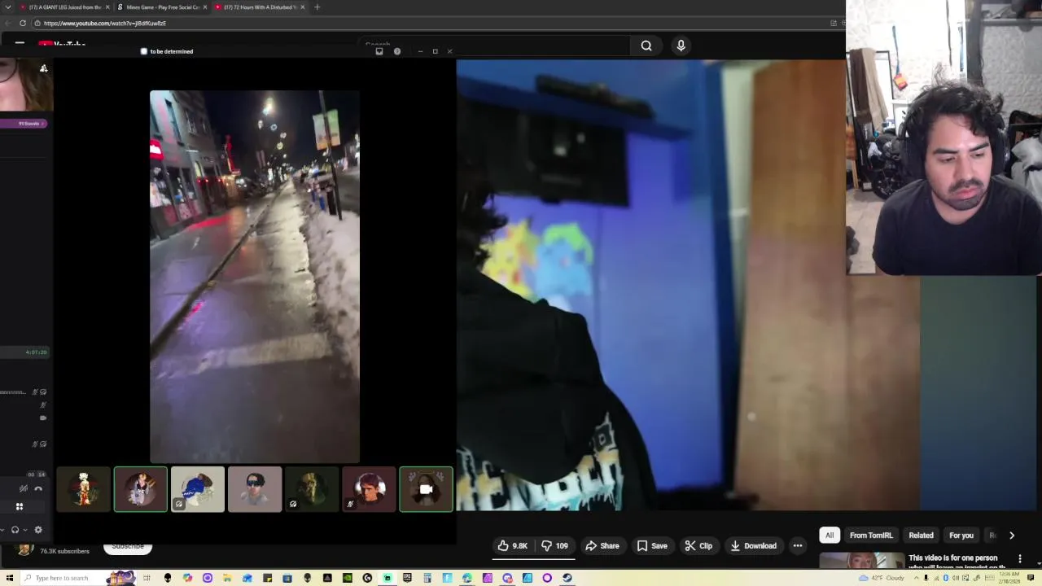1042x586 pixels.
Task: Open options for the recommended video
Action: (x=1020, y=559)
